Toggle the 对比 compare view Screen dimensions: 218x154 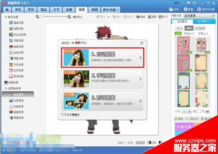[152, 143]
